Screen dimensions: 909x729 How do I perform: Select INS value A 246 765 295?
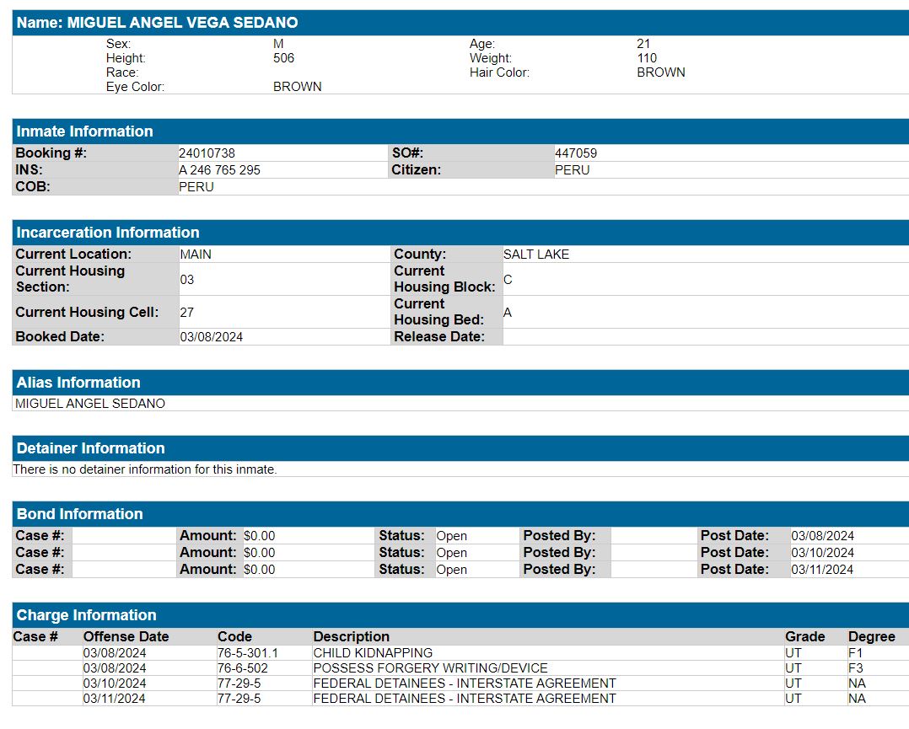click(x=220, y=169)
